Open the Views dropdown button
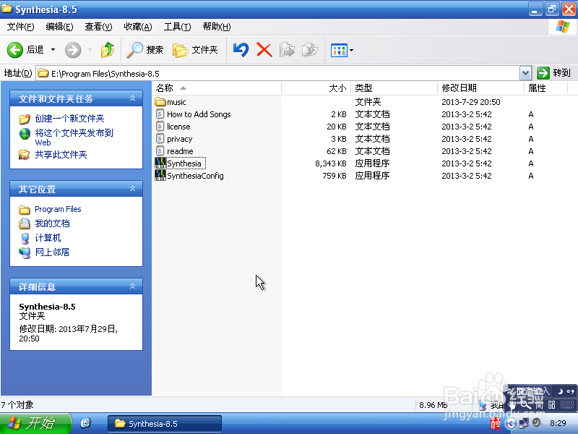The image size is (578, 434). [342, 50]
